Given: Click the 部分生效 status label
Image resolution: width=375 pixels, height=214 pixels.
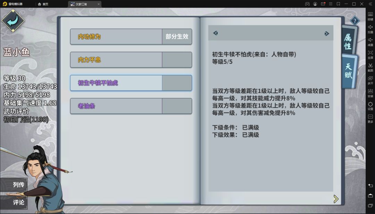Looking at the screenshot, I should pos(177,36).
